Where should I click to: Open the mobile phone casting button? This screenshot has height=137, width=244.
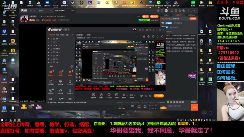coord(109,96)
